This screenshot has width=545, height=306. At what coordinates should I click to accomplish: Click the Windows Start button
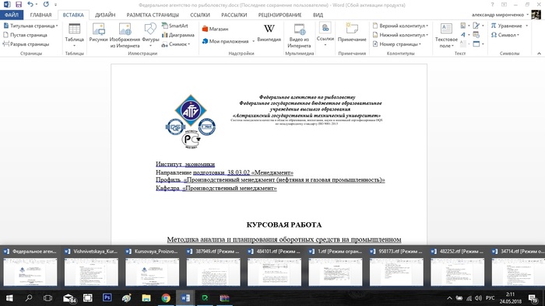pos(9,298)
